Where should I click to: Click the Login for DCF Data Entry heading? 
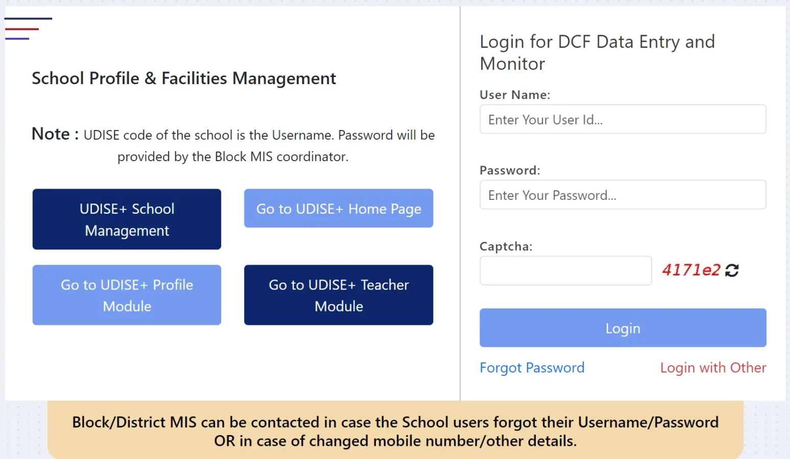click(x=597, y=53)
